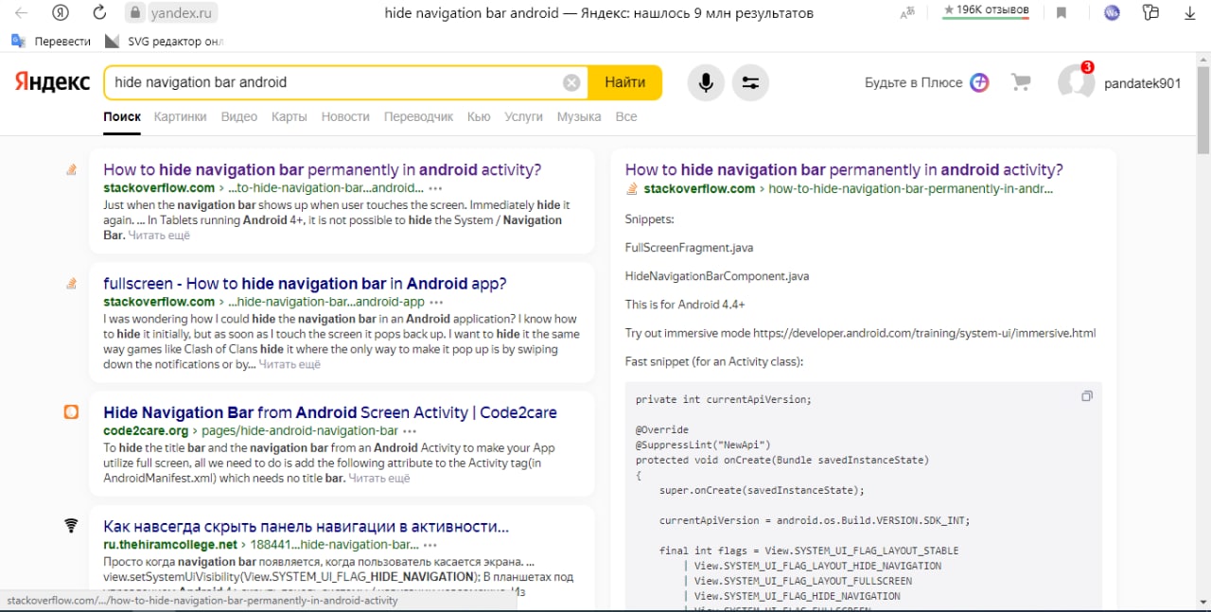Open the page translation icon in address bar
The height and width of the screenshot is (612, 1211).
[908, 13]
